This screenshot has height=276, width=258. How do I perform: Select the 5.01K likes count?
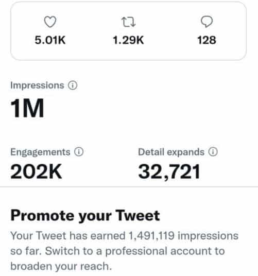pyautogui.click(x=50, y=40)
